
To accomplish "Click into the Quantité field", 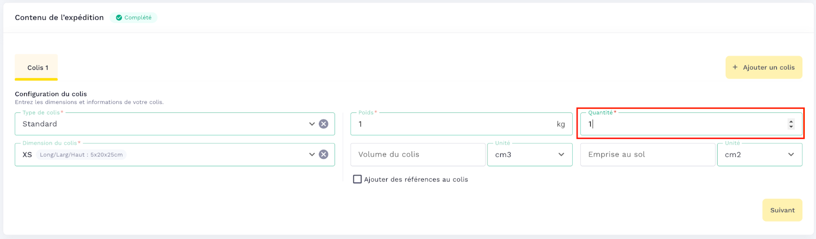I will 683,124.
